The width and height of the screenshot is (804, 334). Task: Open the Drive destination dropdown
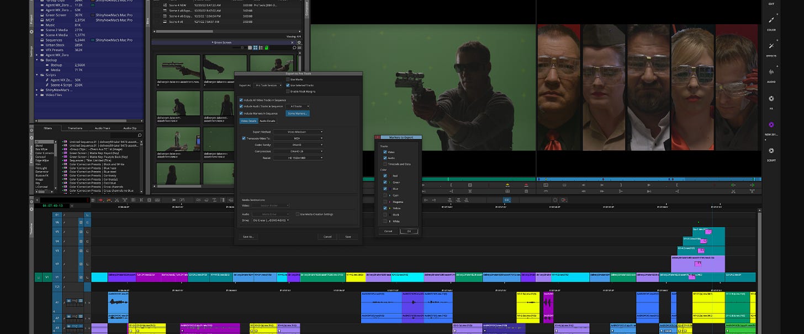271,220
